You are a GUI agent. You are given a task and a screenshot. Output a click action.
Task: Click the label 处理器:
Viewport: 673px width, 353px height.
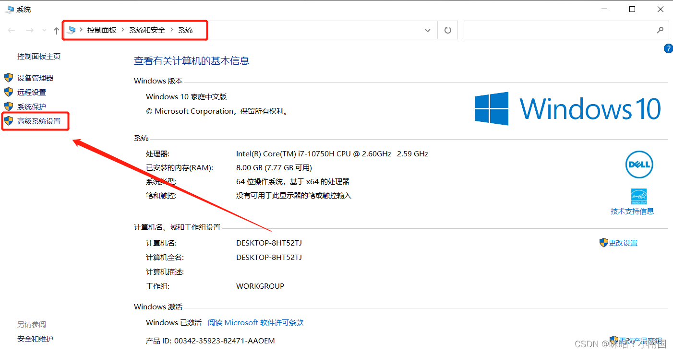pos(158,154)
